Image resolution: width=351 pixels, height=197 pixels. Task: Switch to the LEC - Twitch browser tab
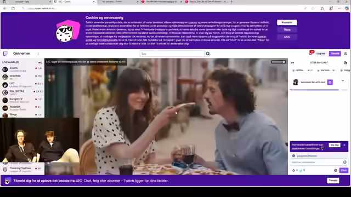[75, 2]
